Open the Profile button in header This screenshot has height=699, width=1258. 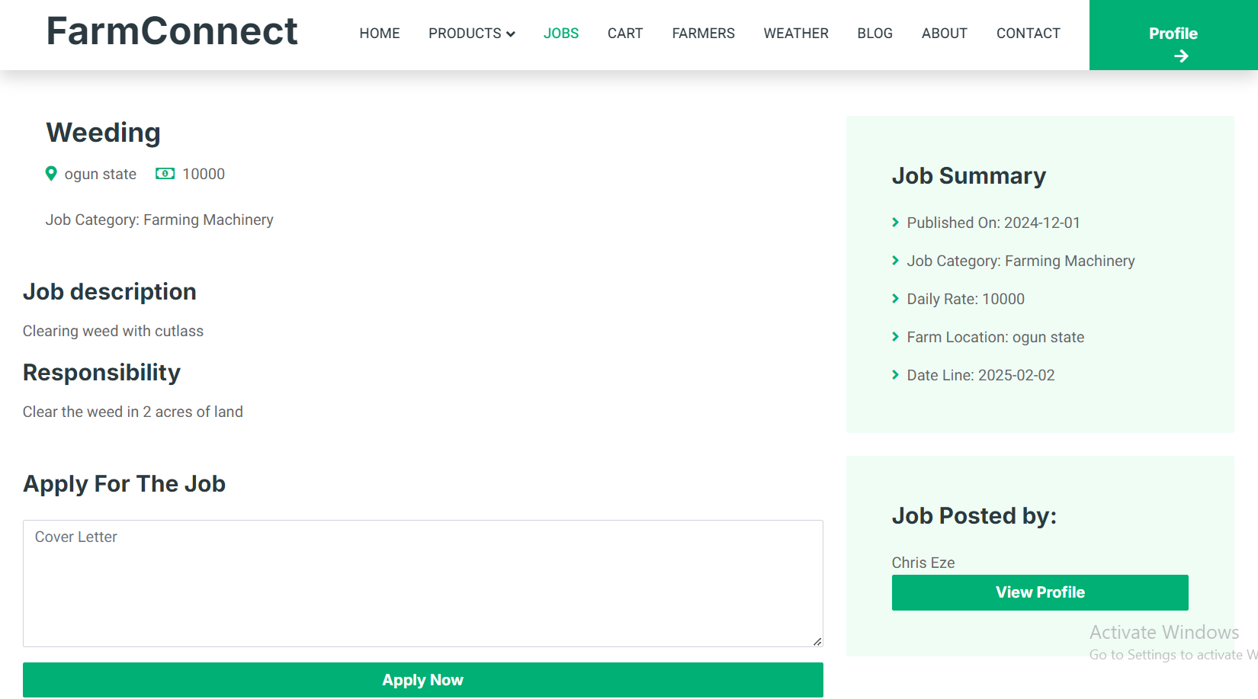pyautogui.click(x=1173, y=35)
